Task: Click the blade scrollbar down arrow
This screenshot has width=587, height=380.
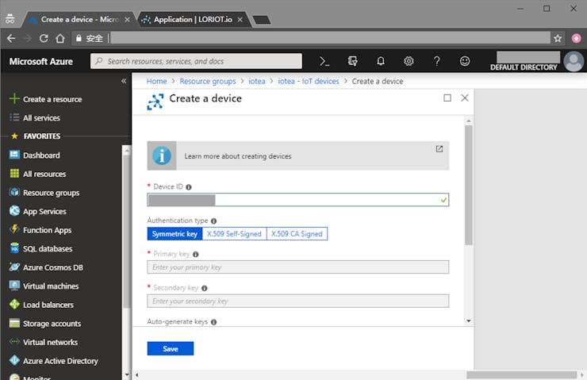Action: tap(468, 321)
